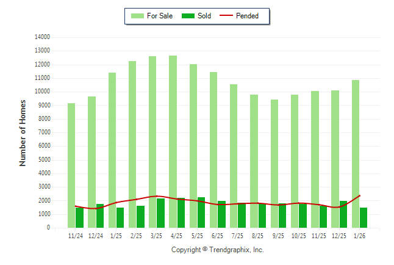Toggle the For Sale legend label
Screen dimensions: 394x265
160,16
